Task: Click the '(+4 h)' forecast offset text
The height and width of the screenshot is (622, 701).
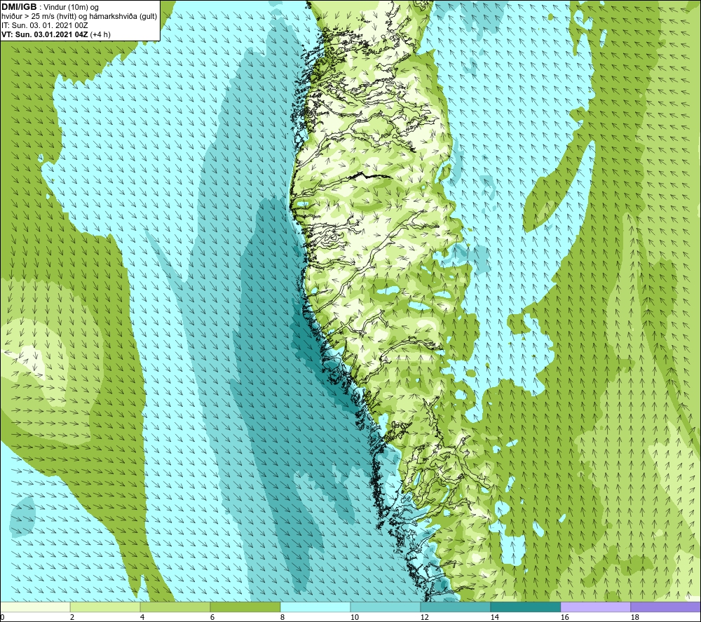Action: (x=100, y=34)
